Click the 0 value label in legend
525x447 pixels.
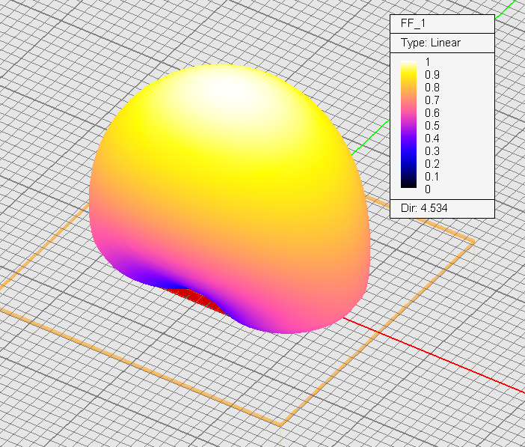click(x=428, y=189)
